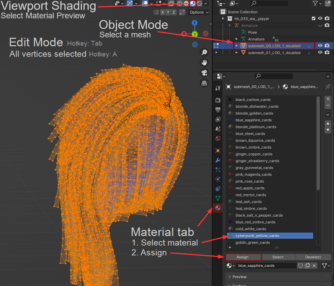334x286 pixels.
Task: Click the hand pan view gizmo
Action: [x=204, y=63]
